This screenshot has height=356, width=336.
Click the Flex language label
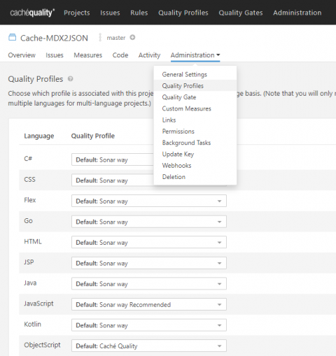(x=30, y=200)
